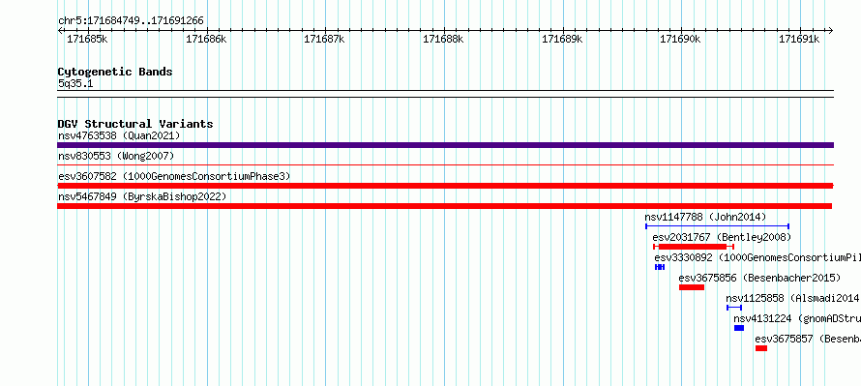Select the red esv3675856 variant bar
The image size is (861, 386).
tap(692, 287)
